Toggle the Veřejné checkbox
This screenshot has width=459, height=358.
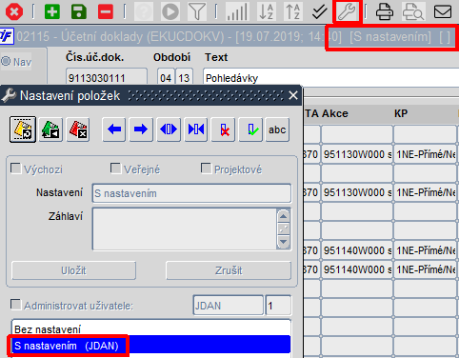tap(115, 169)
